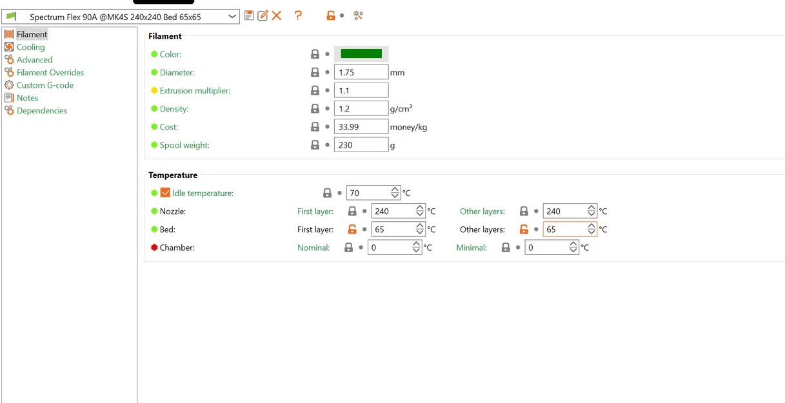Click the Idle temperature spinner arrows
Viewport: 785px width, 403px height.
(395, 193)
